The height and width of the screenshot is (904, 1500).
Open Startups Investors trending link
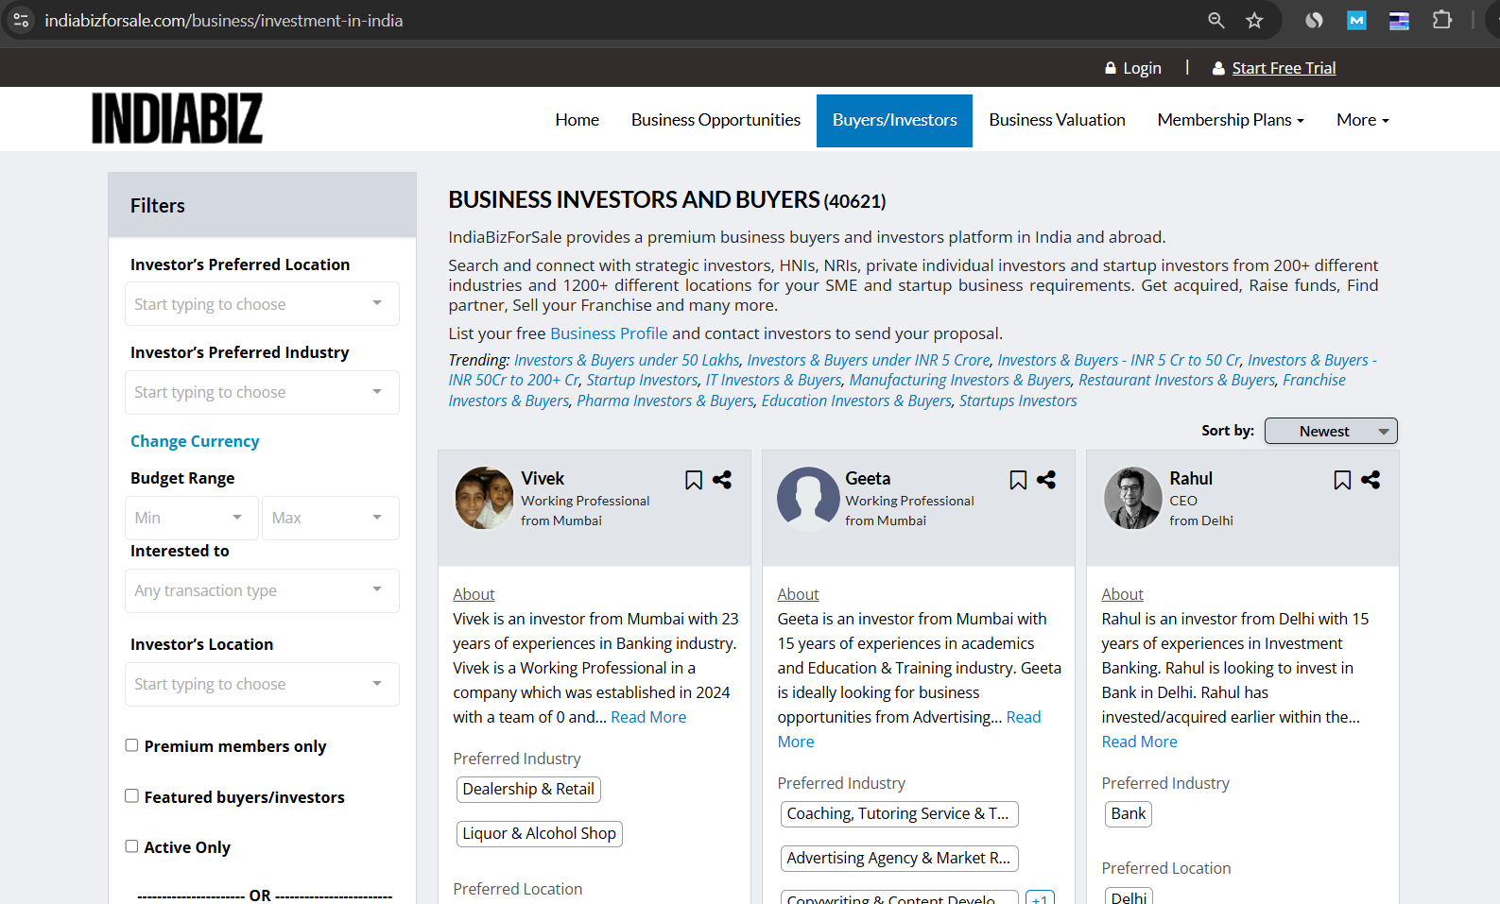point(1018,401)
